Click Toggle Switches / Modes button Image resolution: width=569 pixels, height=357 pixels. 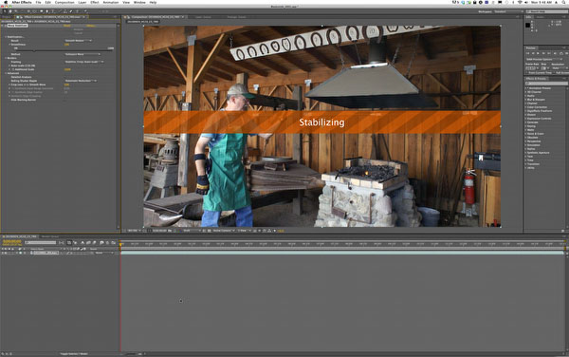(74, 353)
